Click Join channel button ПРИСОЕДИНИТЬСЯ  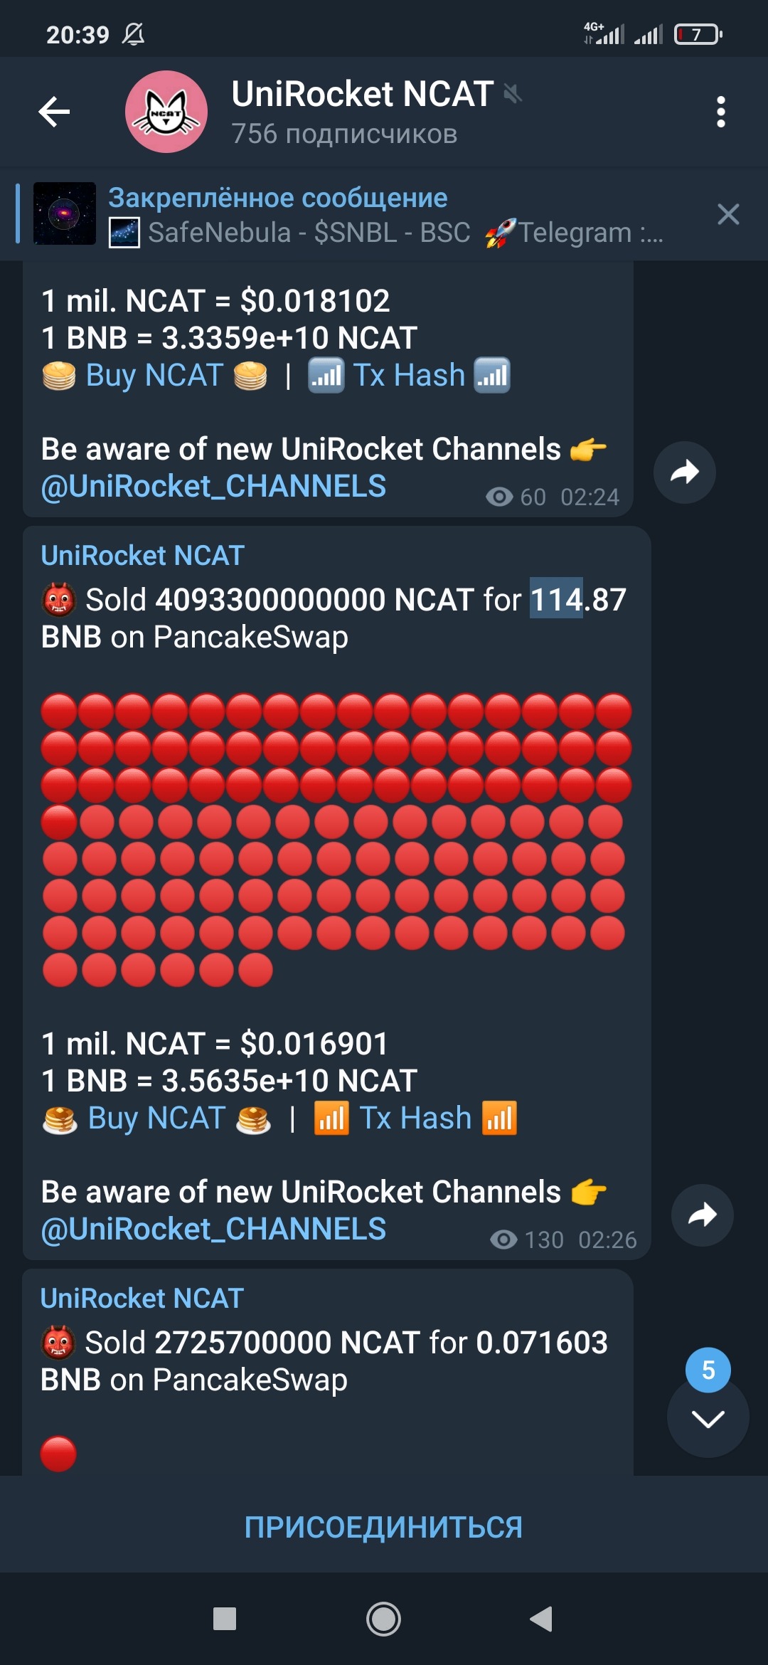[384, 1527]
